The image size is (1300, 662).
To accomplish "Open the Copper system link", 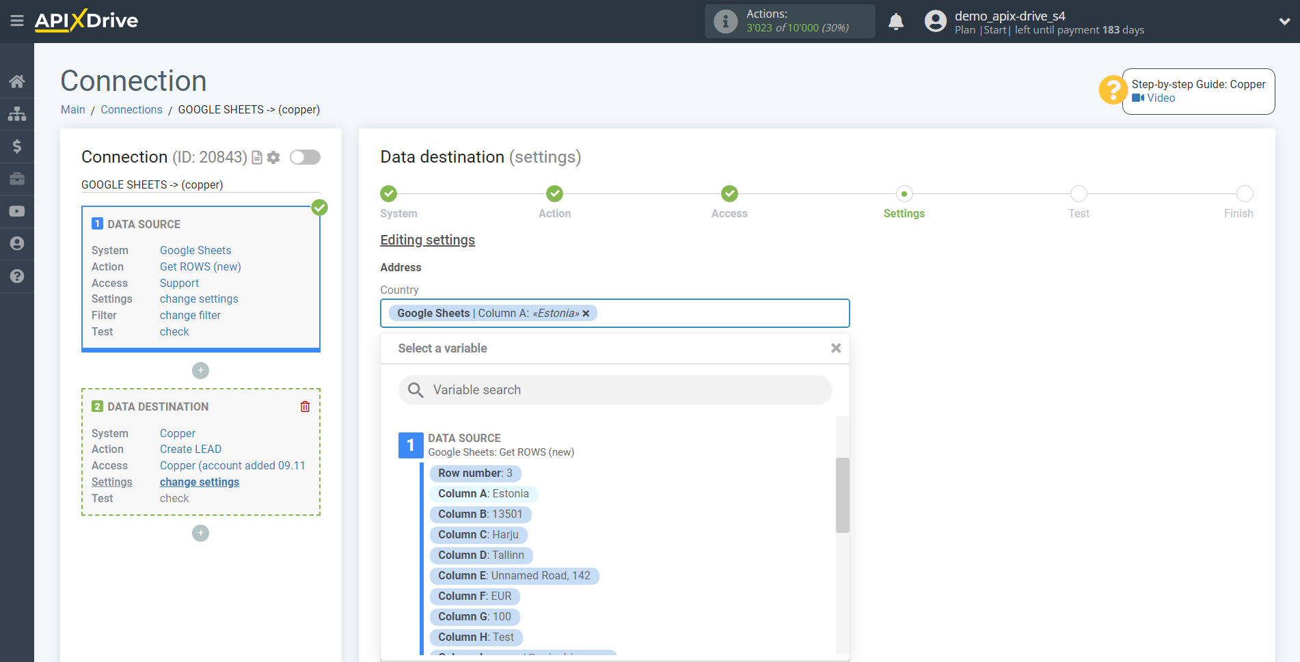I will tap(178, 433).
